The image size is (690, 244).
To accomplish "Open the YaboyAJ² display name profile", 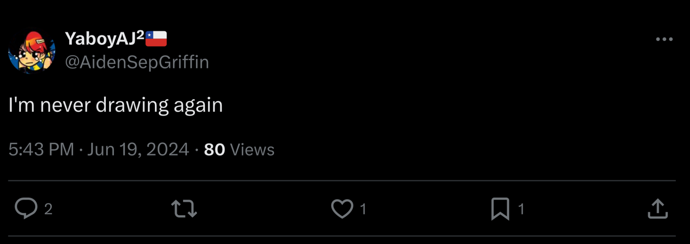I will (100, 39).
